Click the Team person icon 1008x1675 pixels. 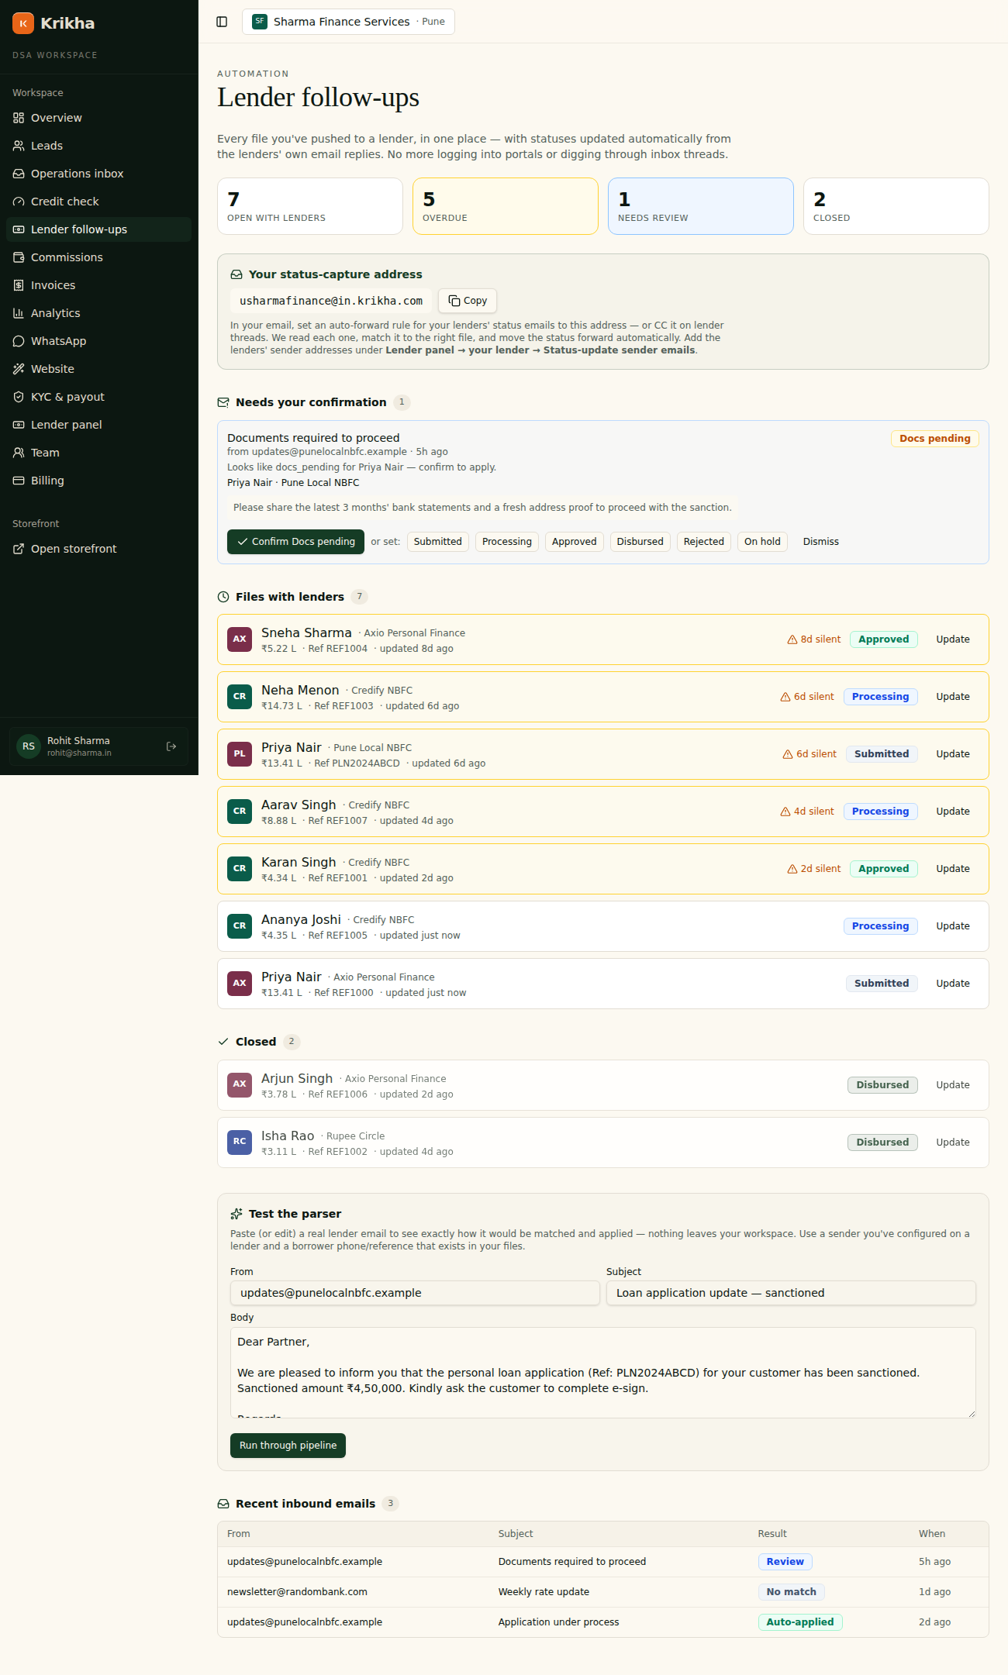[19, 453]
